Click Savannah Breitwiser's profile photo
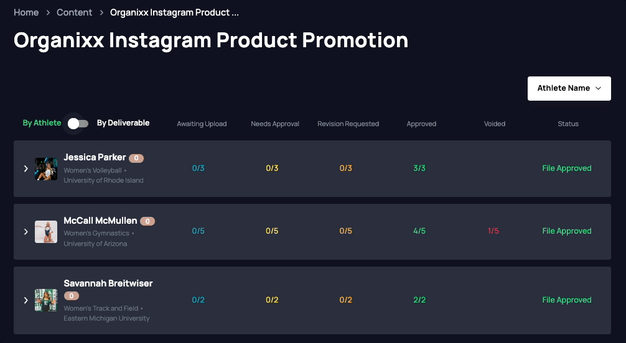The height and width of the screenshot is (343, 626). pos(46,300)
